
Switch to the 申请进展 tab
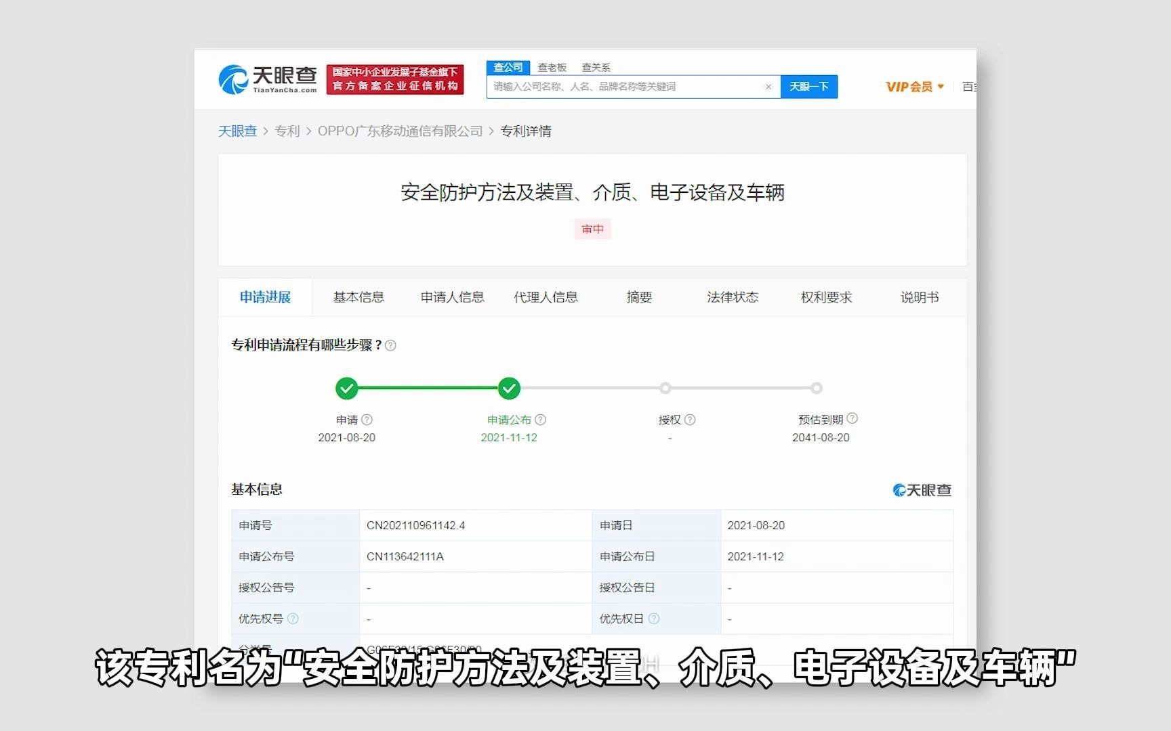click(x=265, y=297)
